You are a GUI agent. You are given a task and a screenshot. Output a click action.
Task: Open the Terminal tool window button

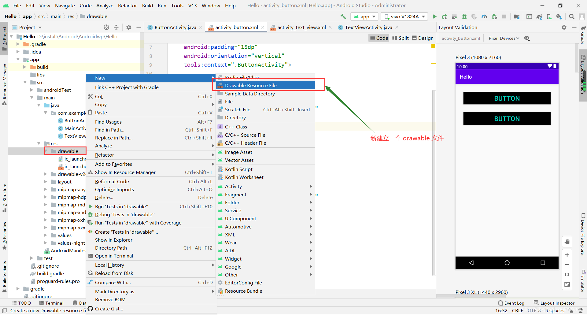(x=51, y=303)
